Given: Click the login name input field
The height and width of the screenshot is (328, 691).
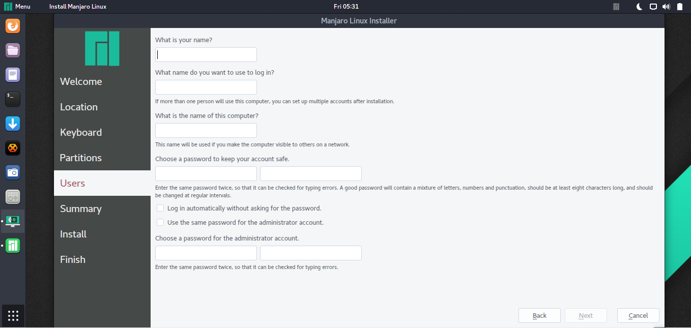Looking at the screenshot, I should (206, 87).
